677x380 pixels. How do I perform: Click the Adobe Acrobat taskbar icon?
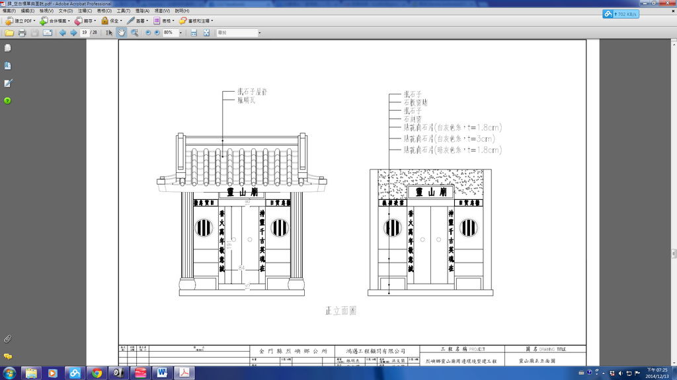tap(184, 373)
